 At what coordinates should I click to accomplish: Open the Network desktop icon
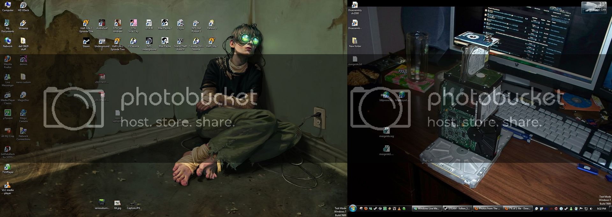click(x=8, y=42)
